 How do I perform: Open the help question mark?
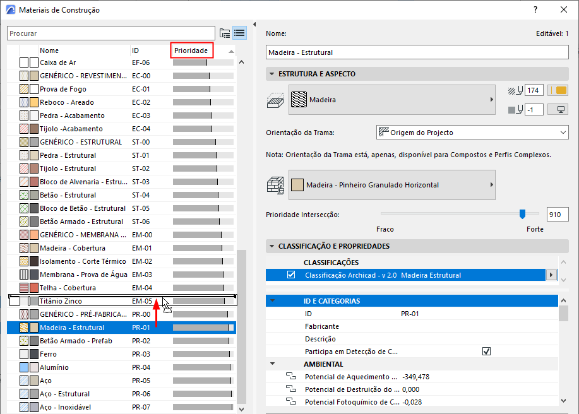(x=535, y=10)
